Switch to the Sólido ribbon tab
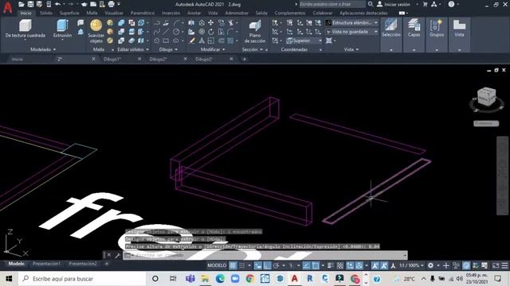The height and width of the screenshot is (286, 510). click(x=46, y=13)
